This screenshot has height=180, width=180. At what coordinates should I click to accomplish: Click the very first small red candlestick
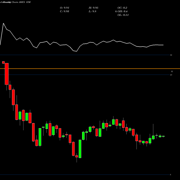point(3,62)
